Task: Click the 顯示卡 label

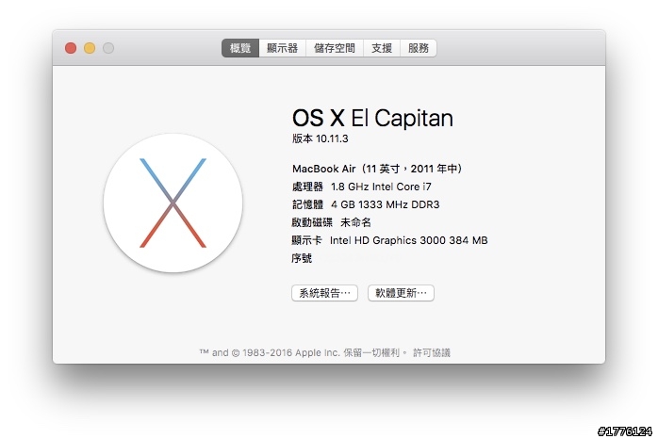Action: coord(306,240)
